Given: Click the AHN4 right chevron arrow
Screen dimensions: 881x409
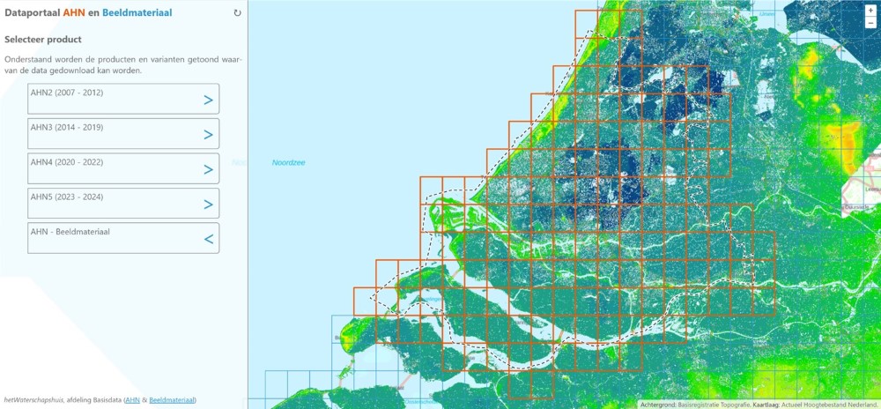Looking at the screenshot, I should [x=209, y=169].
